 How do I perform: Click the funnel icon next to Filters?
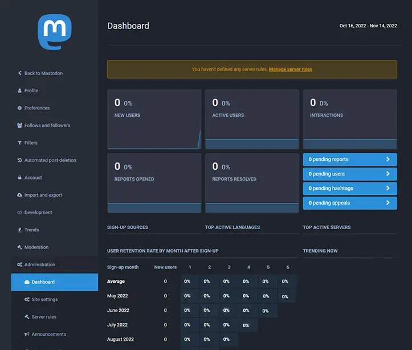[x=20, y=143]
